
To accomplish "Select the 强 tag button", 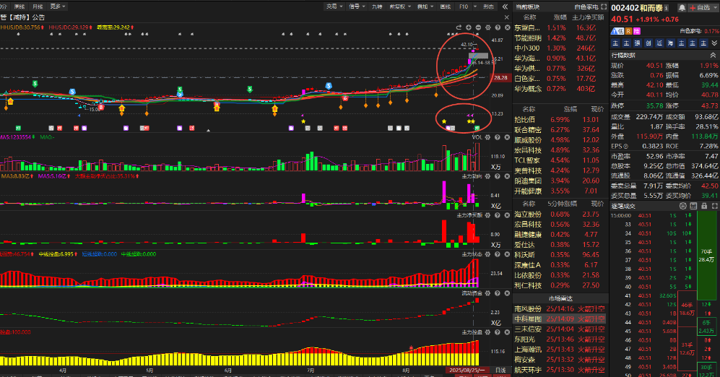I will tap(638, 43).
